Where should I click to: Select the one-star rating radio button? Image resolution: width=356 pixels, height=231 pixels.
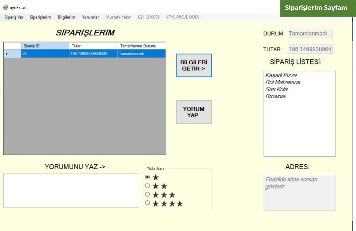coord(147,177)
